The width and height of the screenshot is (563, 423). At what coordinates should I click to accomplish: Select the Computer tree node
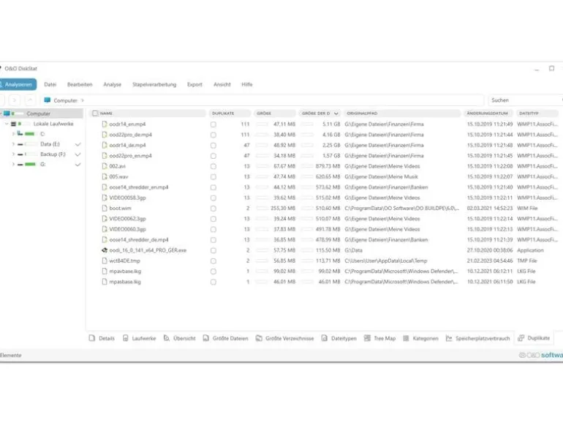coord(42,113)
